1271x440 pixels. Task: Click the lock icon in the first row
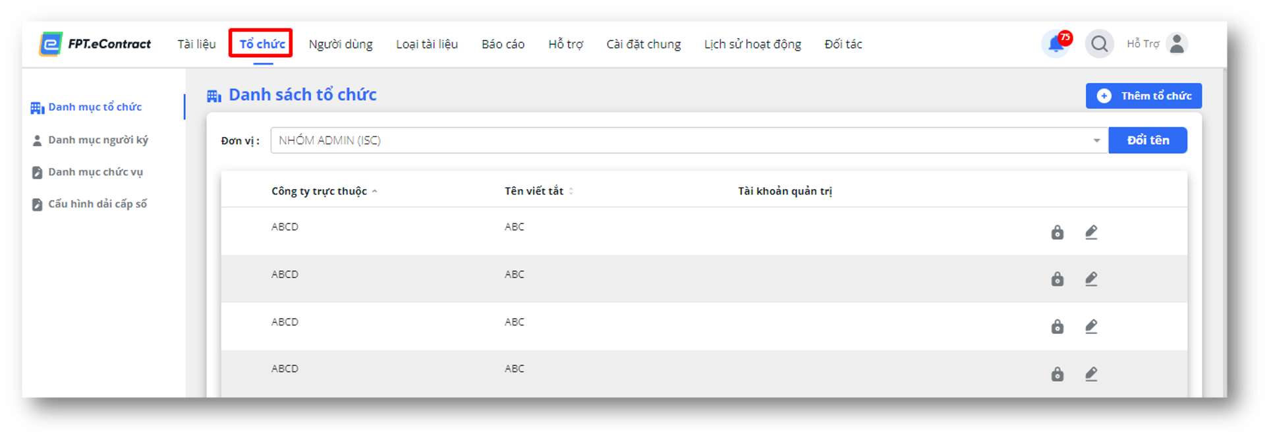click(1058, 233)
